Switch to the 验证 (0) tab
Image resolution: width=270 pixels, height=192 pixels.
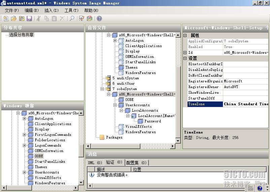pos(114,162)
